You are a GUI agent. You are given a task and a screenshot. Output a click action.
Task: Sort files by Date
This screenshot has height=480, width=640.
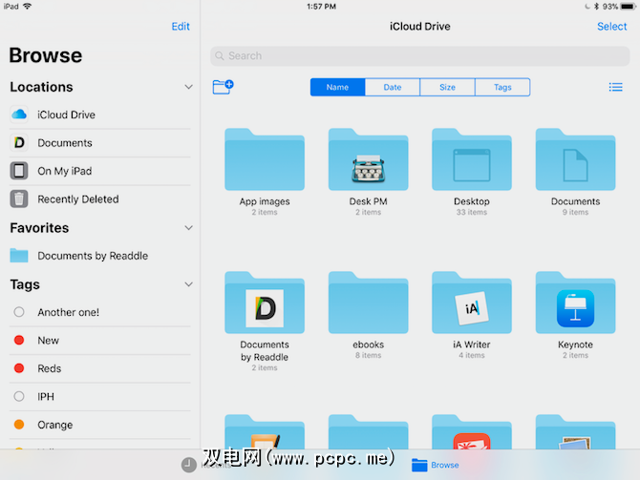tap(393, 87)
